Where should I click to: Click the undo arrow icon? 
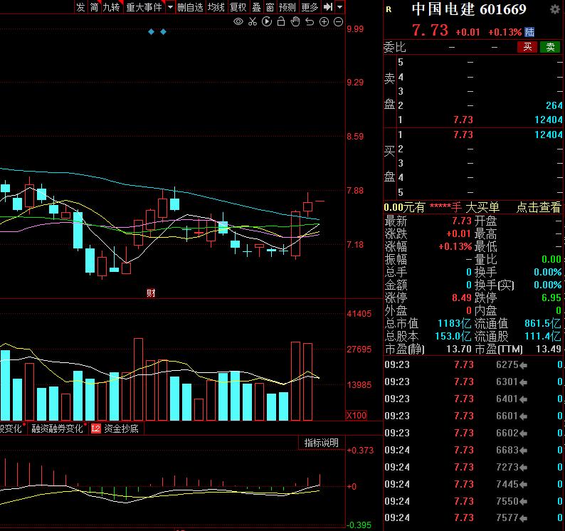[x=310, y=22]
